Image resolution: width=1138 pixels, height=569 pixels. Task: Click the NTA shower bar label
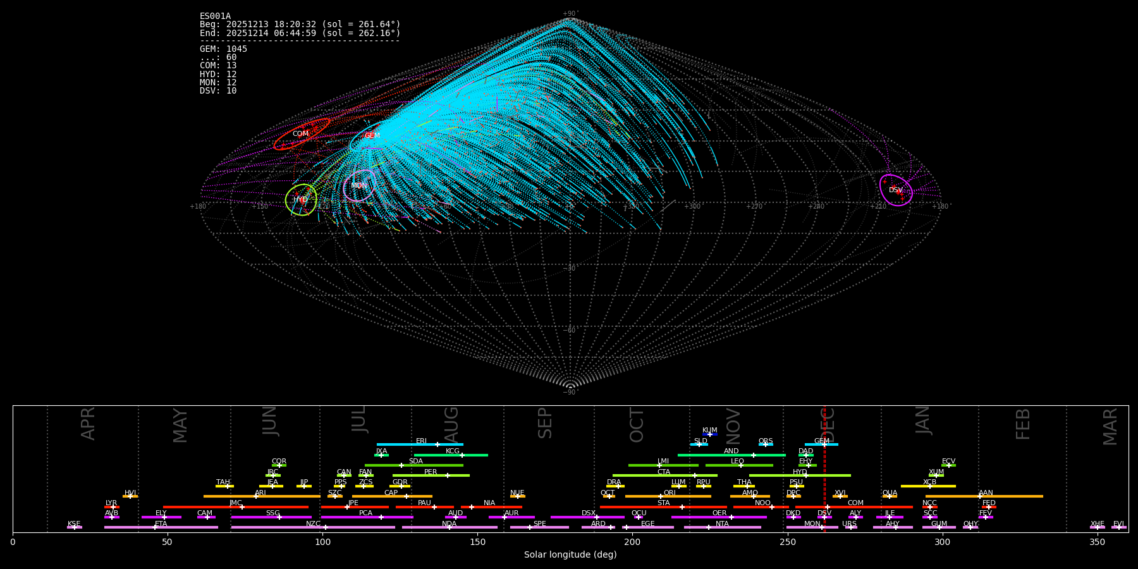pos(722,524)
